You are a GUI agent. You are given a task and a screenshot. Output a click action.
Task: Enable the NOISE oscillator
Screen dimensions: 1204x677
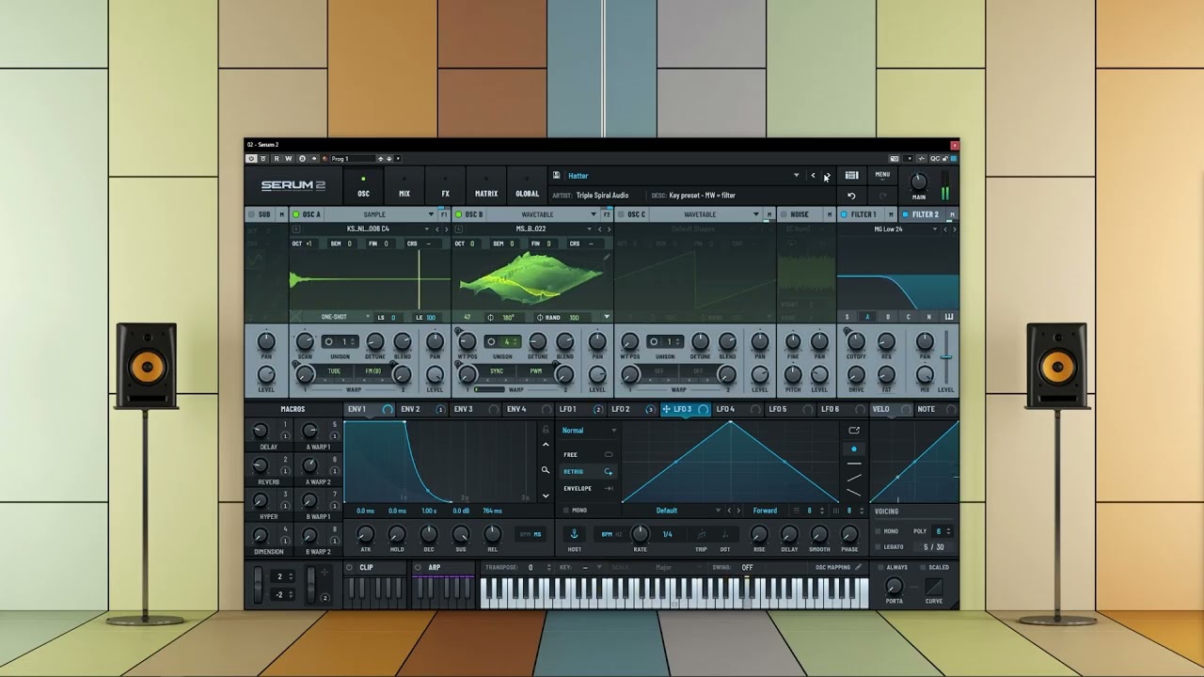(784, 214)
